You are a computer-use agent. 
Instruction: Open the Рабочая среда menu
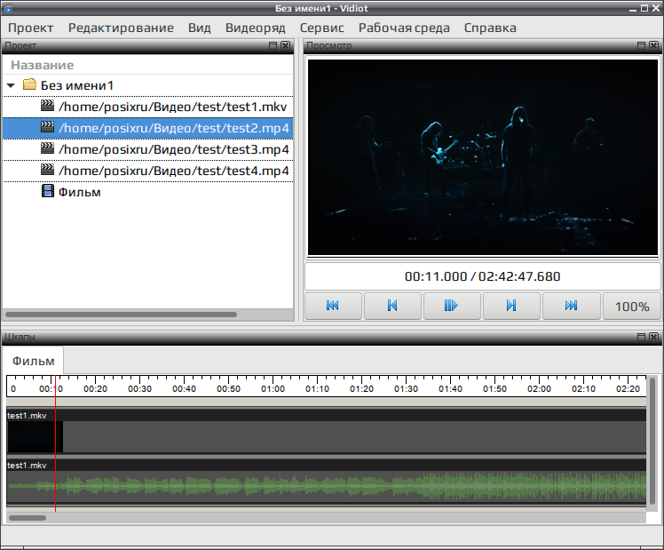click(x=404, y=28)
